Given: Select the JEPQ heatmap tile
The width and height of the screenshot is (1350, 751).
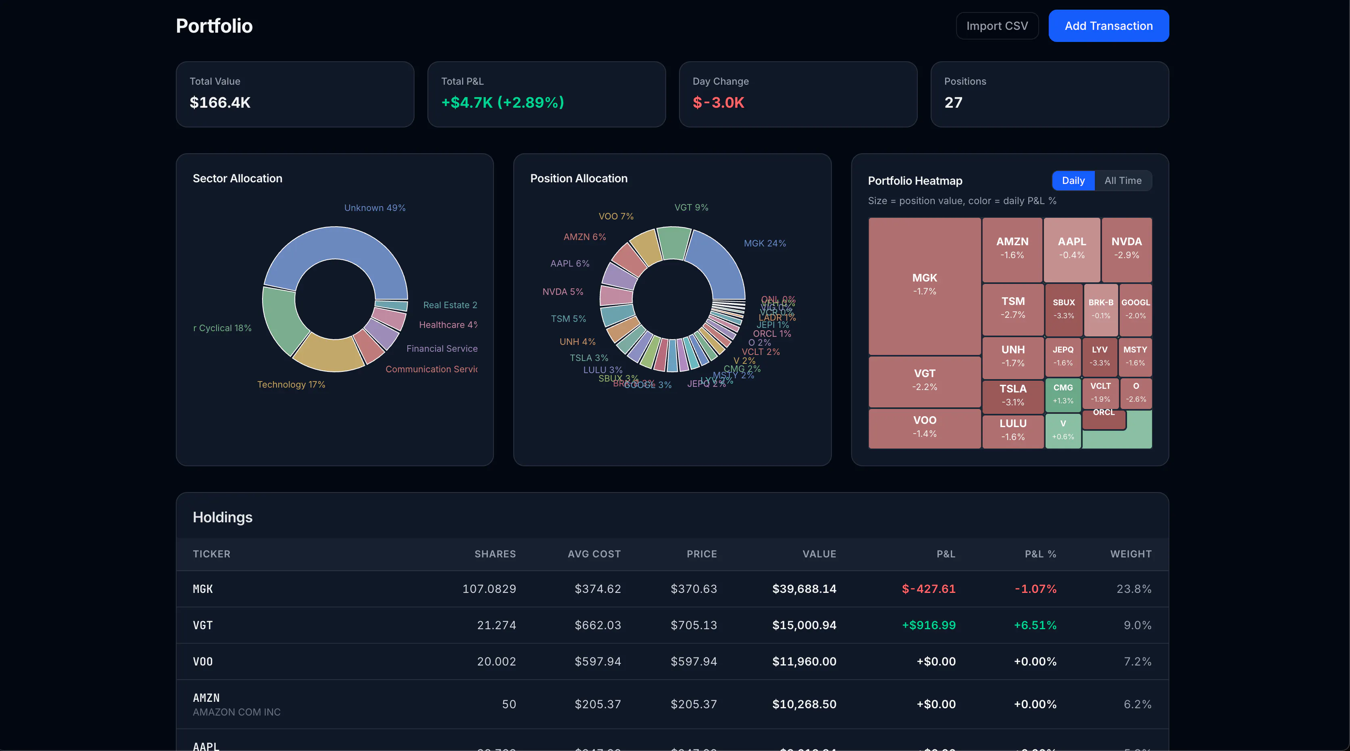Looking at the screenshot, I should tap(1063, 357).
